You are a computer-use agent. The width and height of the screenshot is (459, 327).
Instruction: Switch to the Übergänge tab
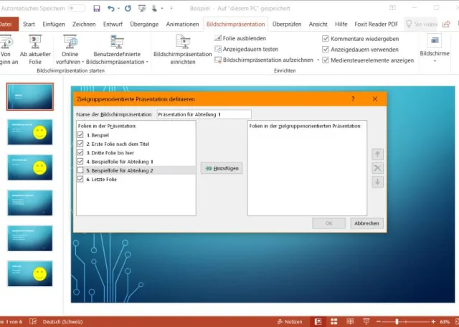click(144, 24)
